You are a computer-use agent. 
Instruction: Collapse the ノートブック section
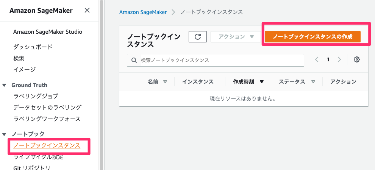coord(4,134)
